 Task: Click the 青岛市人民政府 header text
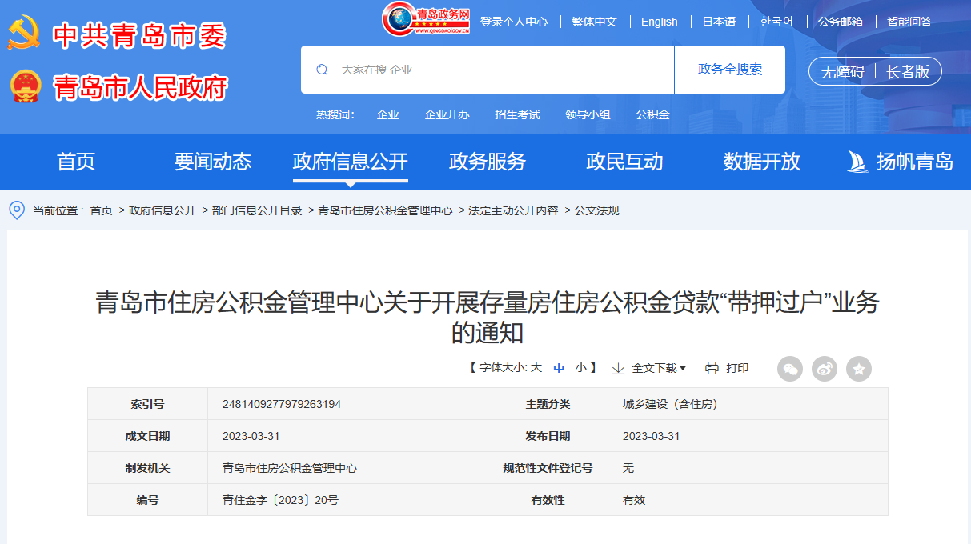point(141,87)
